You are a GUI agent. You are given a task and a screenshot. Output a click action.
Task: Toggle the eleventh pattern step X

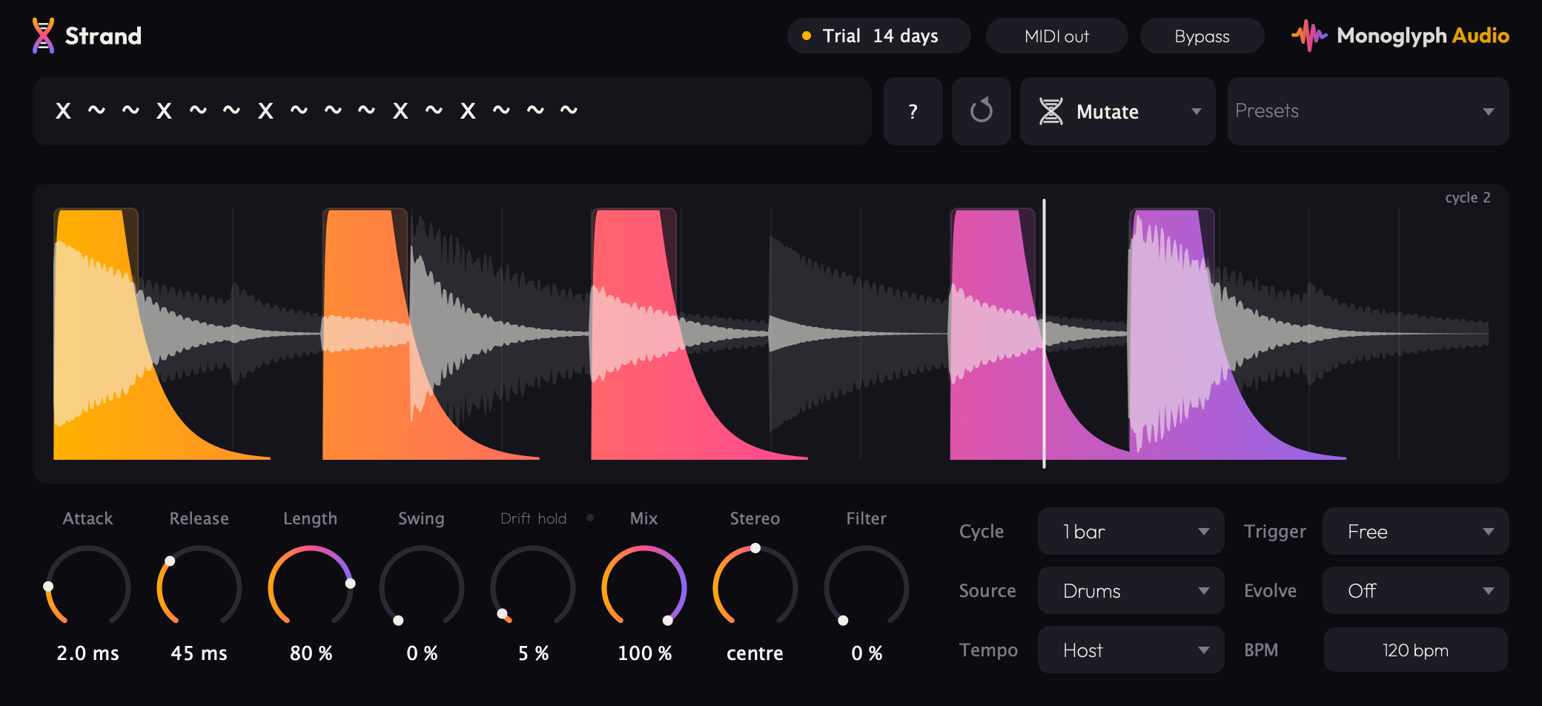click(400, 111)
